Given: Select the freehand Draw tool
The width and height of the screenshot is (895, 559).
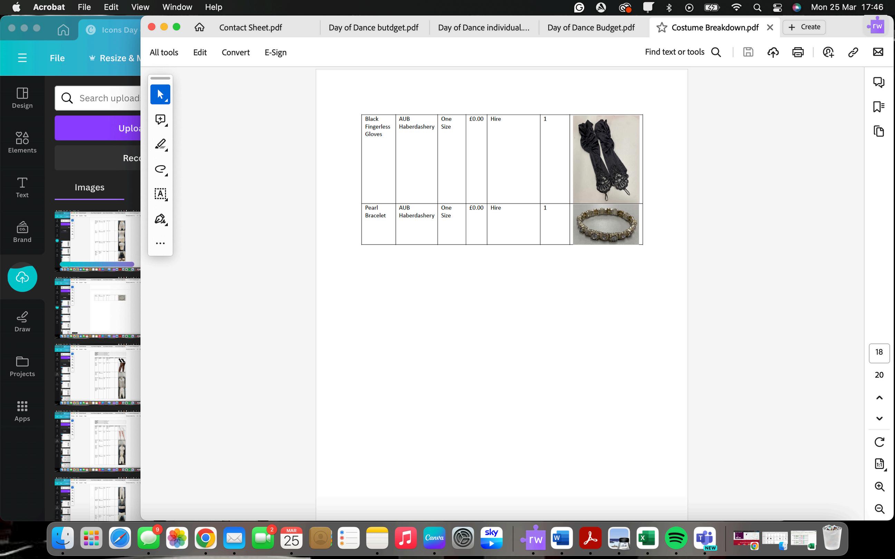Looking at the screenshot, I should pos(160,169).
